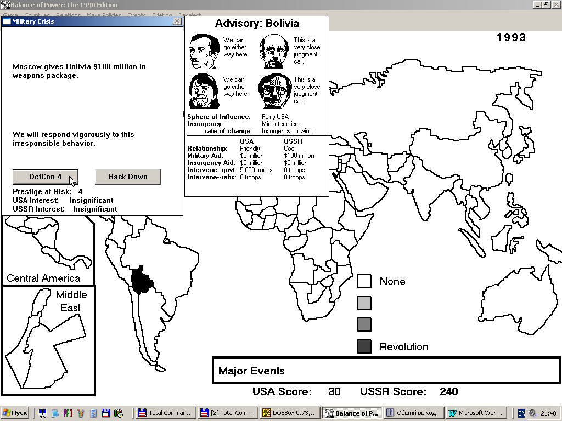Click 'Insurgency growing' rate of change value
The width and height of the screenshot is (562, 421).
click(287, 131)
